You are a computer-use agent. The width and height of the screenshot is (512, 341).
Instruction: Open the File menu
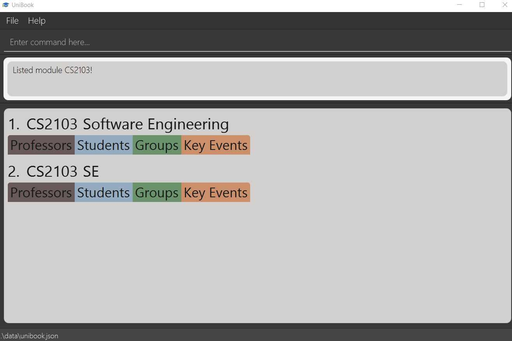click(12, 21)
